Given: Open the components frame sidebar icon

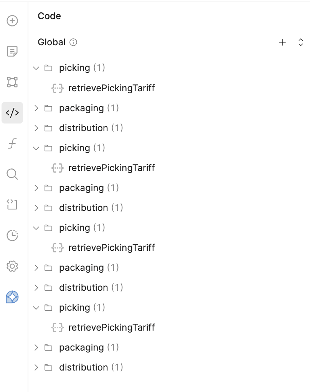Looking at the screenshot, I should click(x=12, y=82).
